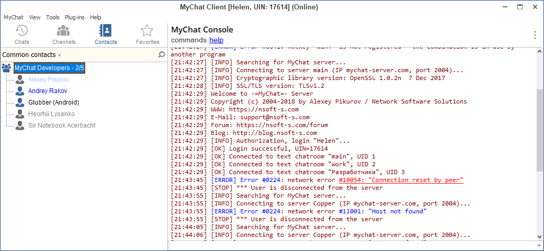Select contact Andrey Rakov
The image size is (544, 251).
(x=48, y=91)
